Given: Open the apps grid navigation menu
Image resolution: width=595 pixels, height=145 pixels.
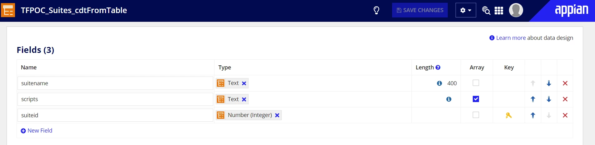Looking at the screenshot, I should point(499,11).
